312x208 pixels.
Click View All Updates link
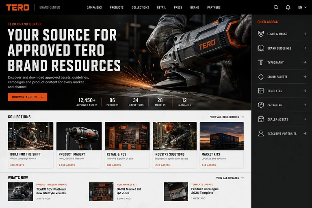230,178
